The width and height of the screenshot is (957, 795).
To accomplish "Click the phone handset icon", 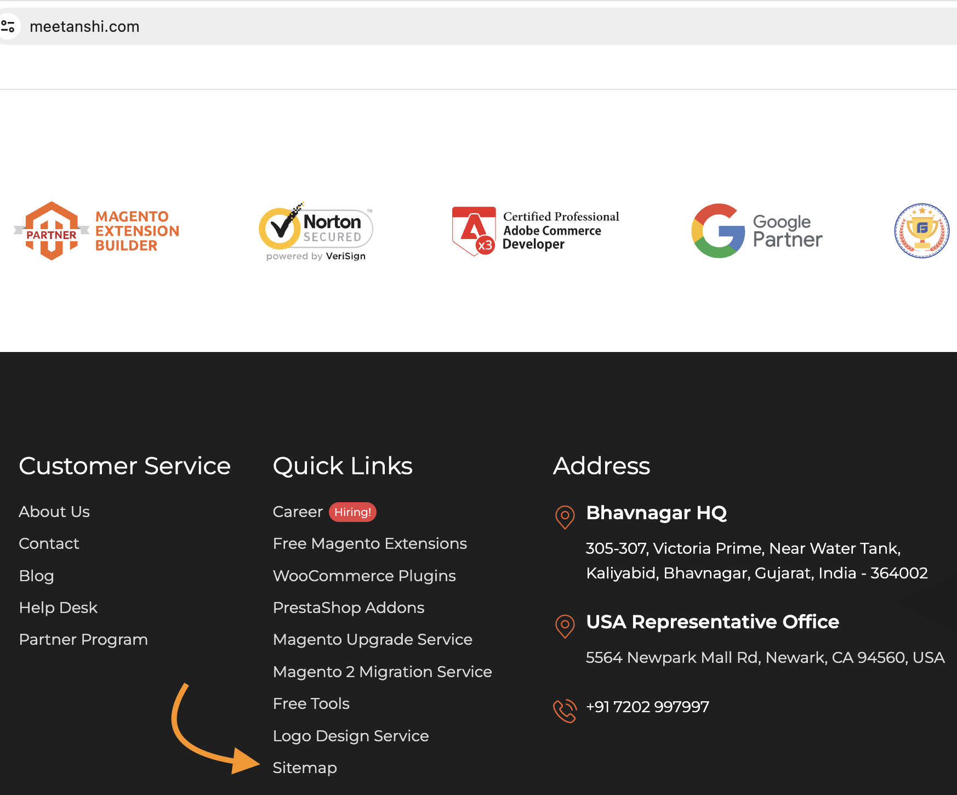I will (x=565, y=711).
